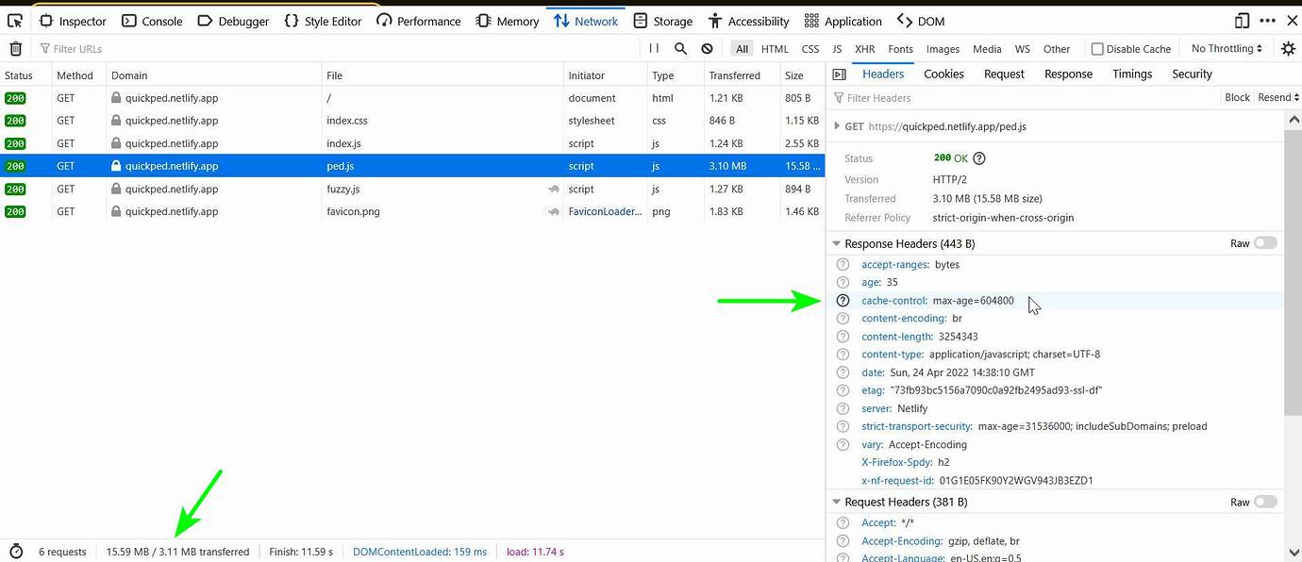Enable the All filter
Image resolution: width=1302 pixels, height=562 pixels.
pos(743,49)
